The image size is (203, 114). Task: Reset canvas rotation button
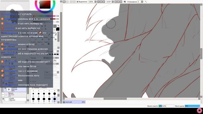[x=121, y=2]
